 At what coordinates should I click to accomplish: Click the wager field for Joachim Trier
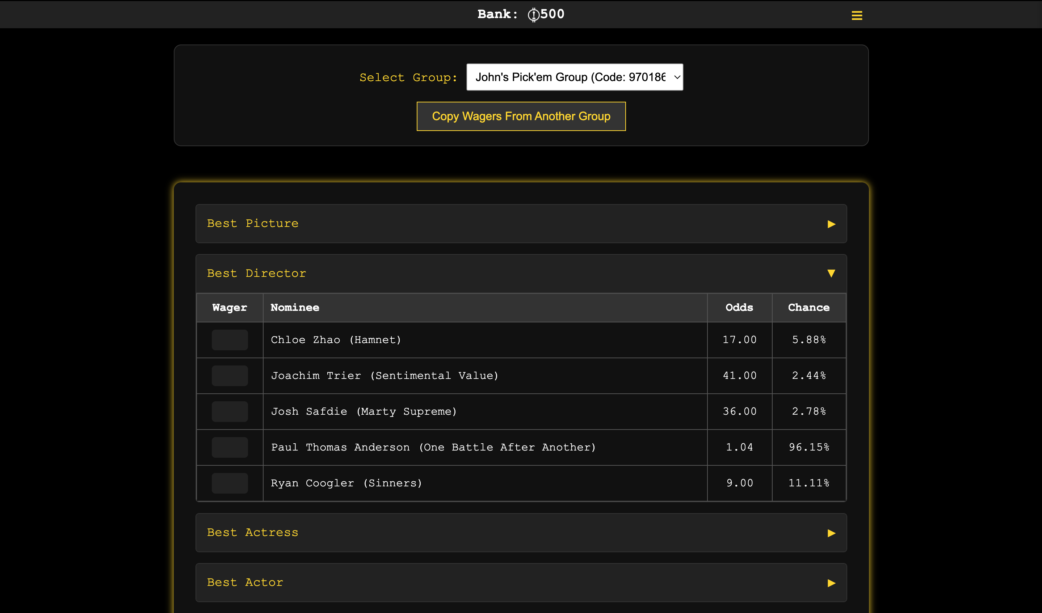(x=230, y=375)
